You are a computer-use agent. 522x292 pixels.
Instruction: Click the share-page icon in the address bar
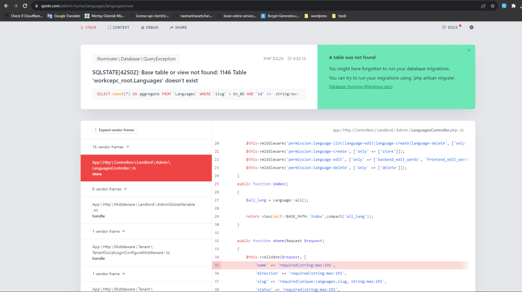coord(483,6)
